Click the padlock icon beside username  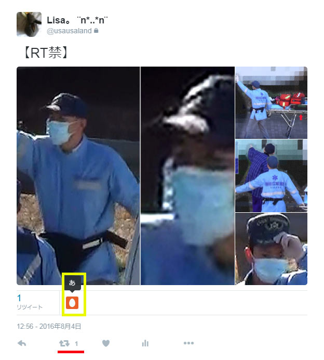point(96,31)
